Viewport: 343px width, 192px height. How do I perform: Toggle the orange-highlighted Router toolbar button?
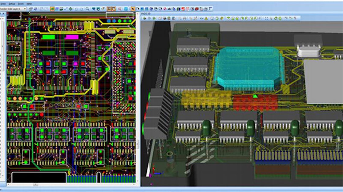[114, 9]
